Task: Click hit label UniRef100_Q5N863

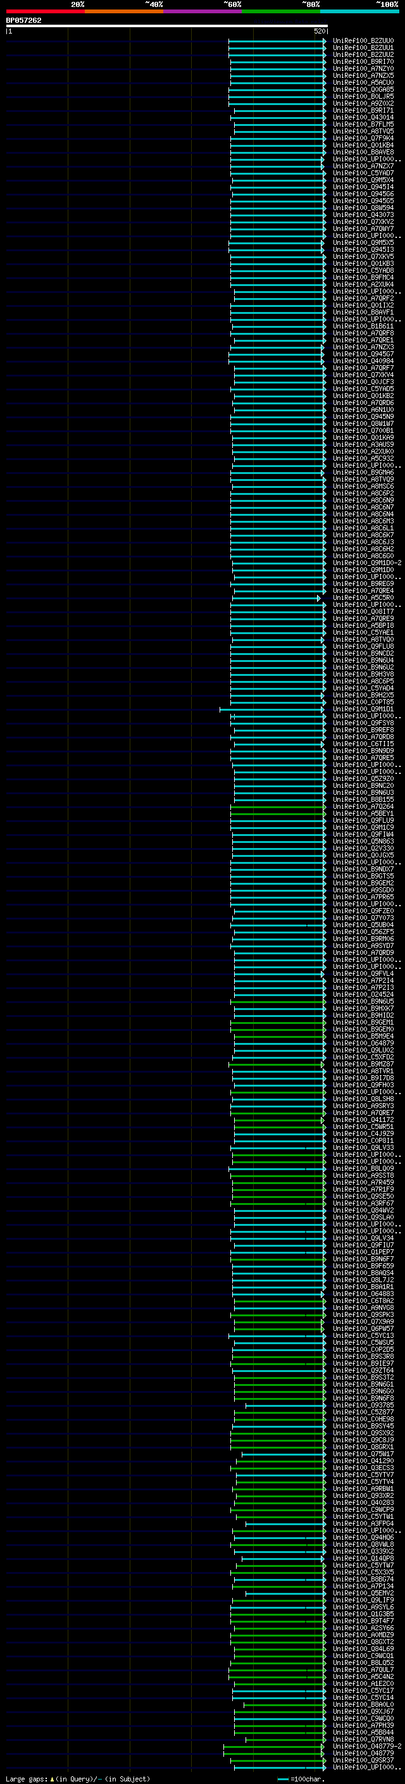Action: [363, 842]
